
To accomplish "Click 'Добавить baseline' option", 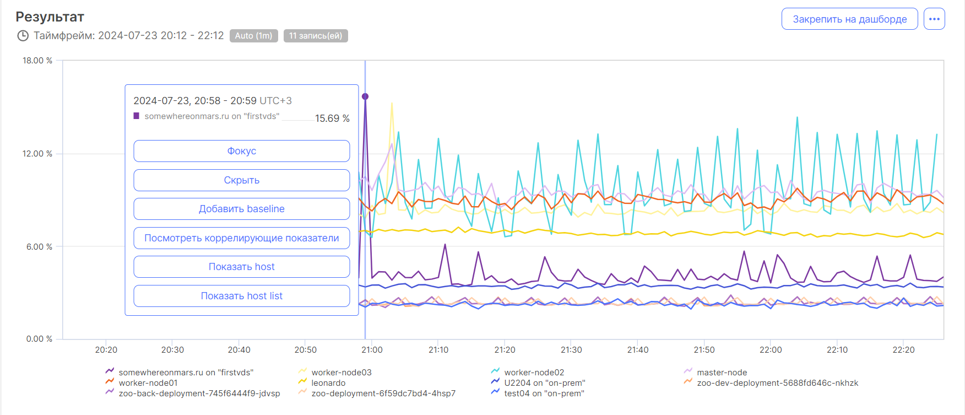I will (x=241, y=209).
